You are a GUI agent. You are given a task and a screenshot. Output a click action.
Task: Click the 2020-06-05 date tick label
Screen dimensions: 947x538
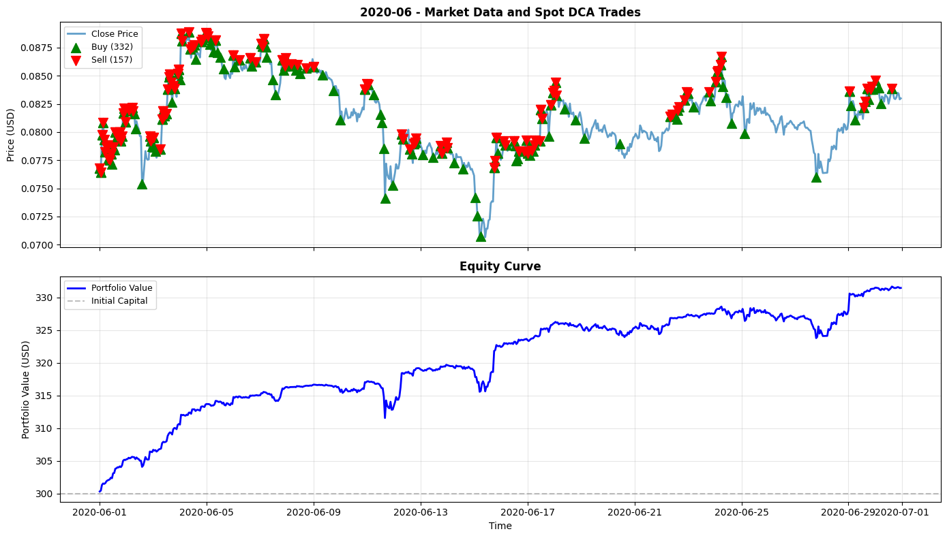(207, 512)
